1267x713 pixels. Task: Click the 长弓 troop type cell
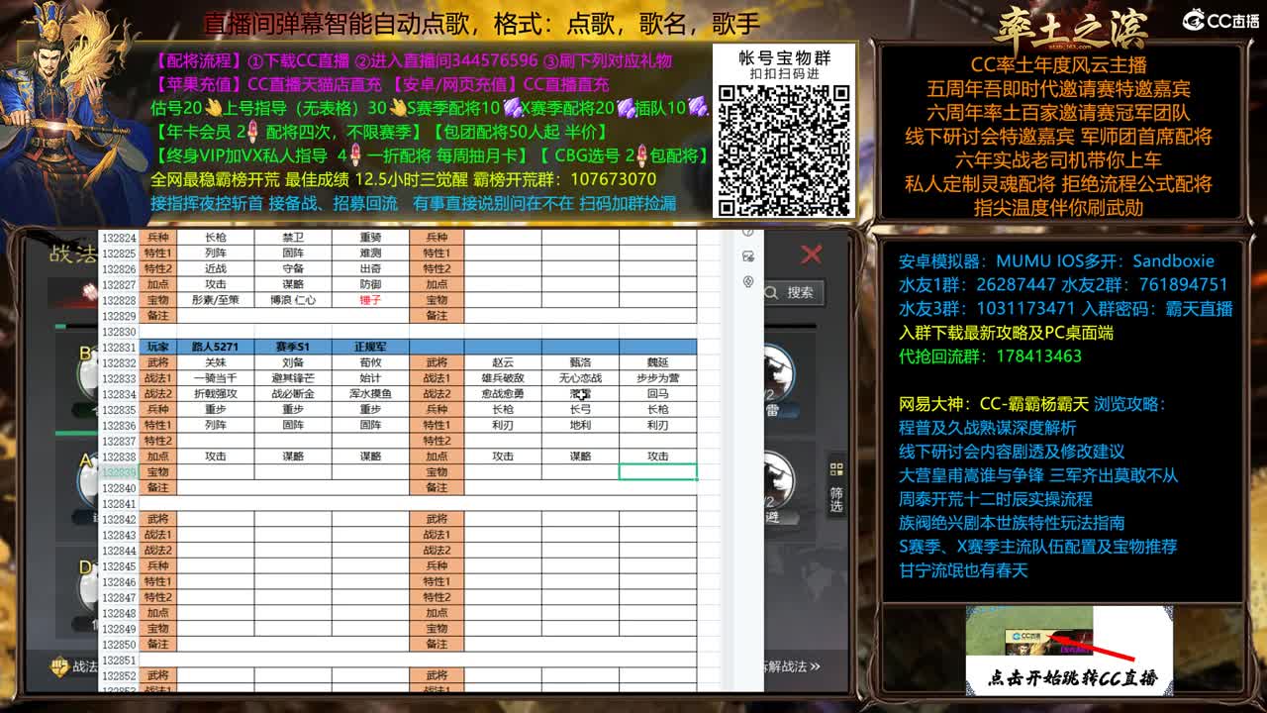tap(580, 409)
